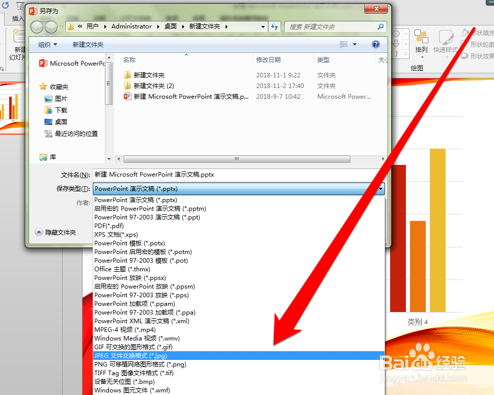This screenshot has height=395, width=494.
Task: Choose 启用宏的 PowerPoint 放映 (*.ppsm)
Action: [x=239, y=287]
